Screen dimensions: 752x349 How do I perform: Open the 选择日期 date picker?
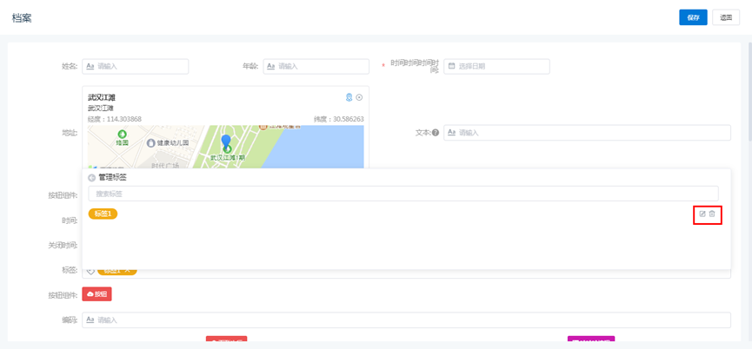tap(496, 66)
